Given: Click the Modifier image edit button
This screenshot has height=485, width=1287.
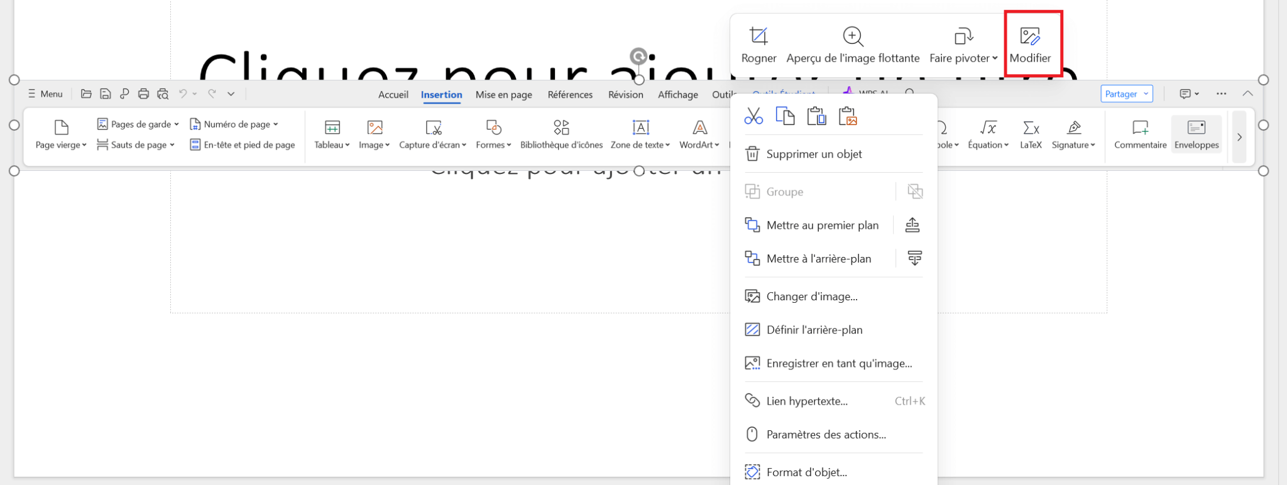Looking at the screenshot, I should coord(1030,45).
